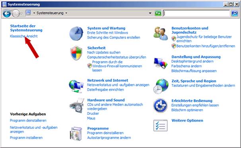Click Nach Updates suchen
The width and height of the screenshot is (241, 148).
pyautogui.click(x=104, y=52)
